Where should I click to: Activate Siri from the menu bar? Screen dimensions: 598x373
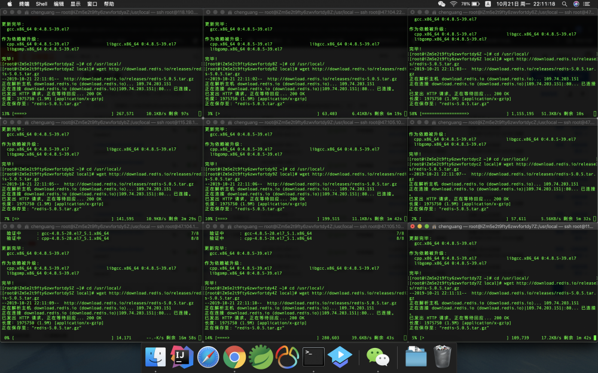coord(575,4)
